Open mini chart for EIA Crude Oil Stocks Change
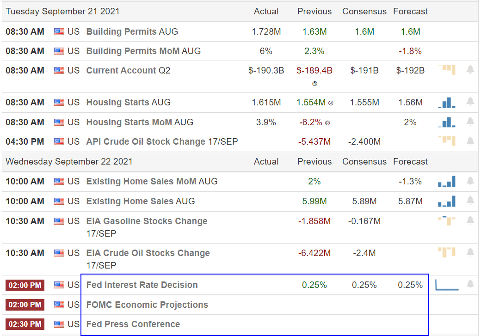Screen dimensions: 481x336 (447, 252)
